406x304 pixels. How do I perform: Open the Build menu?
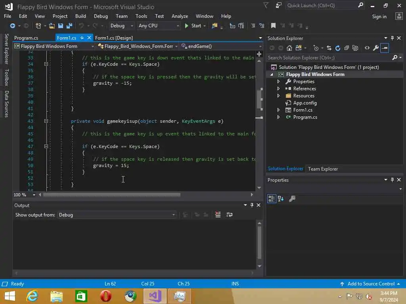(x=80, y=16)
